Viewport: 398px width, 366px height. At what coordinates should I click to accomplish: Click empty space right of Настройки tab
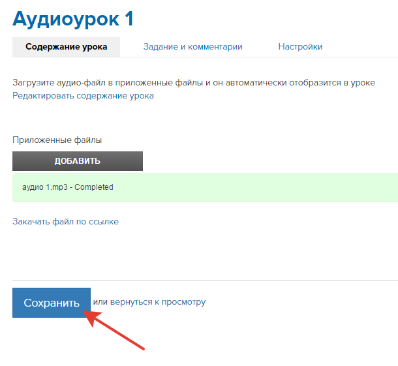(x=365, y=47)
